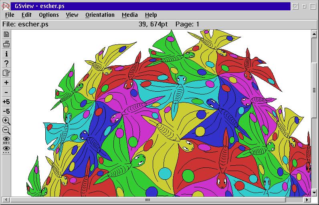Zoom in with the magnifier plus icon

[x=6, y=121]
